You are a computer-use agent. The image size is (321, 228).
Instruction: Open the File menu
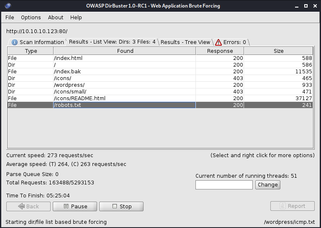click(x=10, y=18)
